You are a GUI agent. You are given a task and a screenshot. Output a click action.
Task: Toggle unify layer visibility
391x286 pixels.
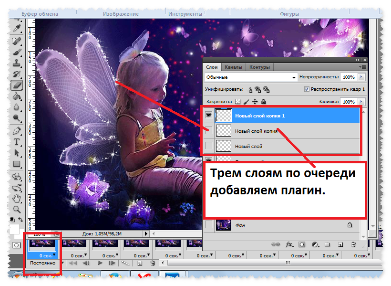(257, 89)
